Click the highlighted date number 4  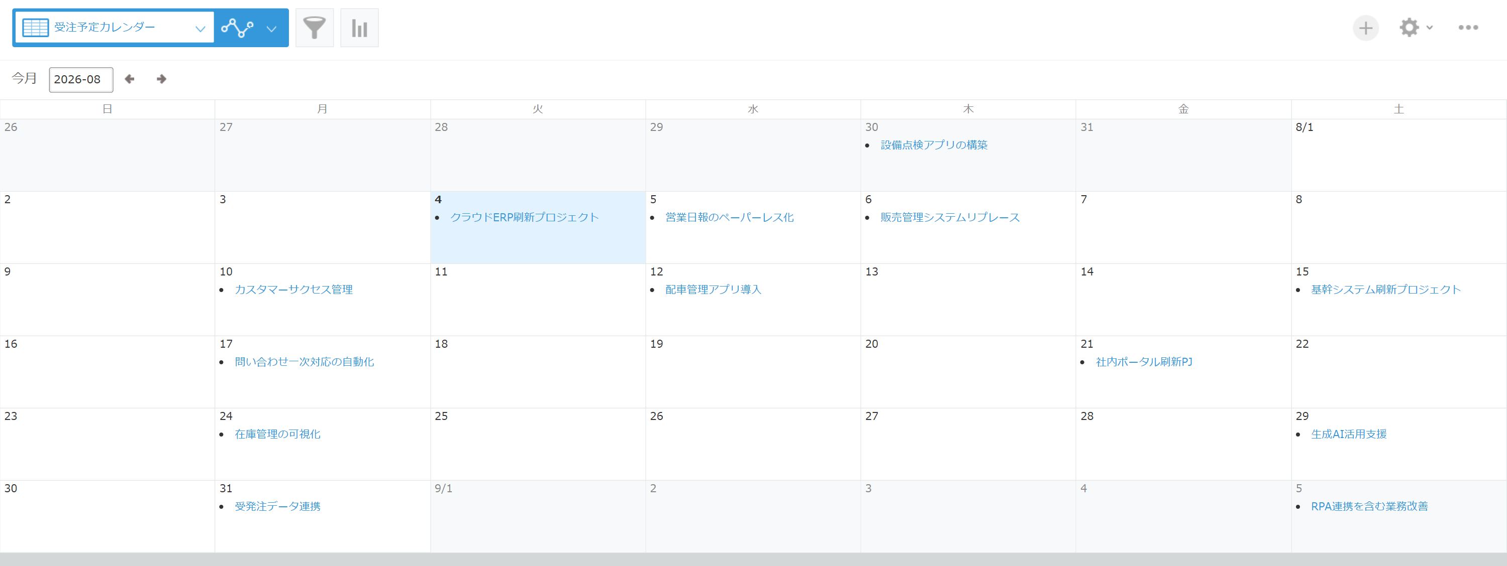point(438,200)
